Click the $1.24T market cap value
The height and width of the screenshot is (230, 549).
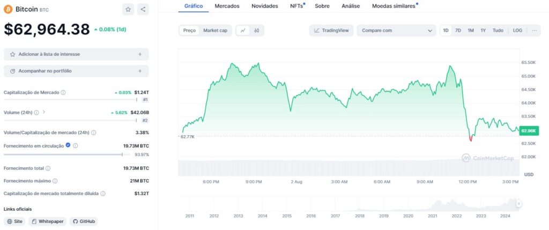[142, 92]
